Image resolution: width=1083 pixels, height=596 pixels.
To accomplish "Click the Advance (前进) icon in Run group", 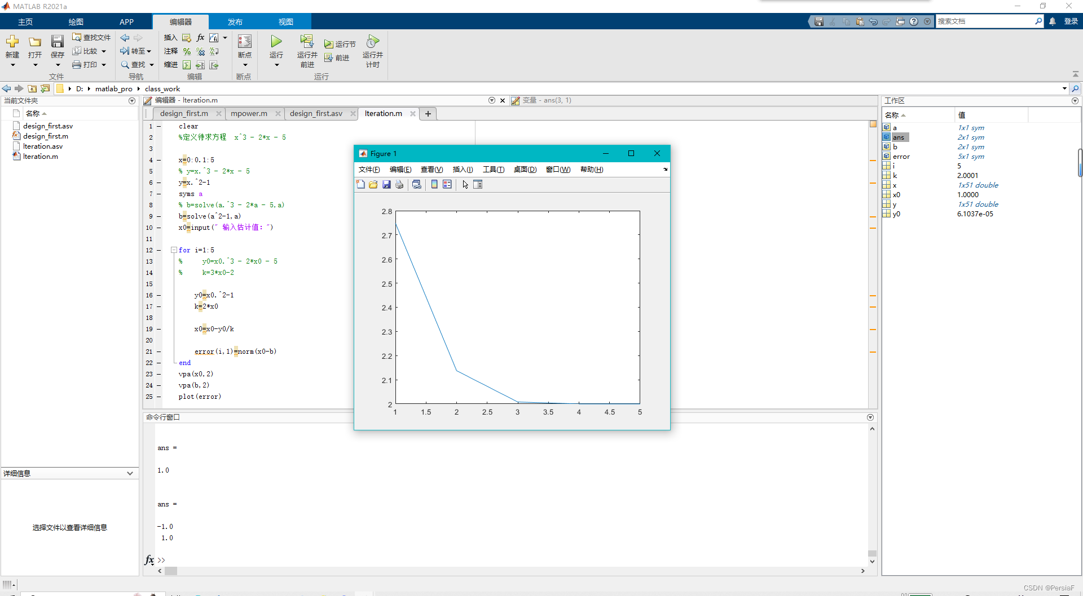I will point(329,57).
